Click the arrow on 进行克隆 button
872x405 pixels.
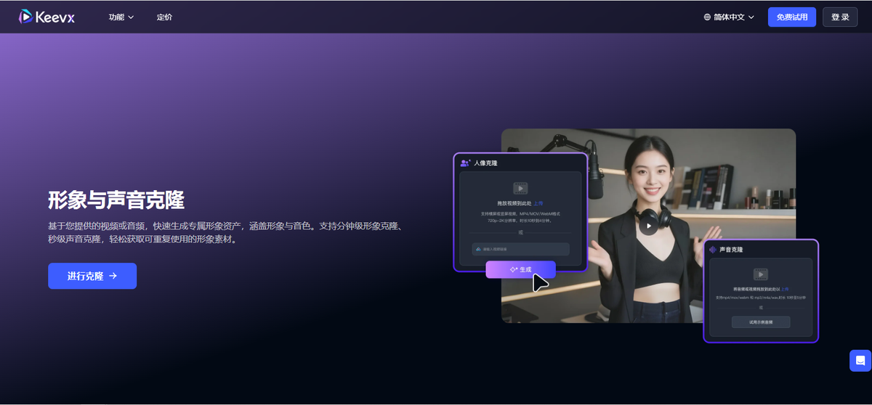[x=113, y=276]
